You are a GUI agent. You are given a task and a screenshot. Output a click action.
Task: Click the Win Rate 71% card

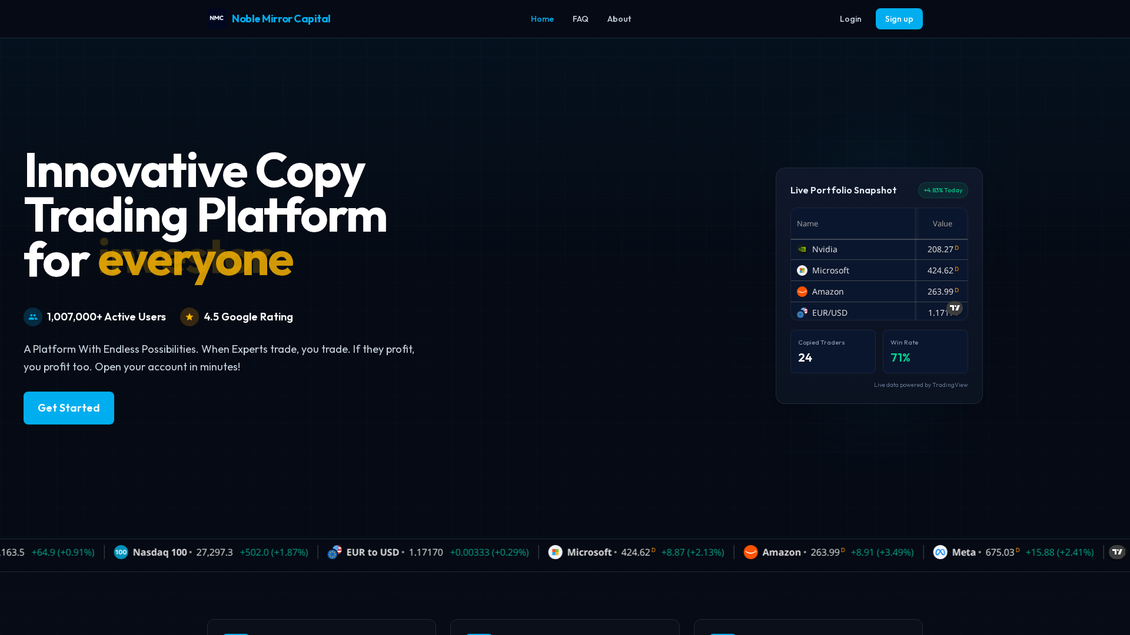point(925,352)
